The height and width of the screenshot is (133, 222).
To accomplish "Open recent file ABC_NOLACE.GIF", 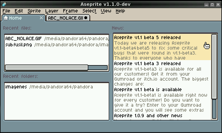I will pos(57,39).
